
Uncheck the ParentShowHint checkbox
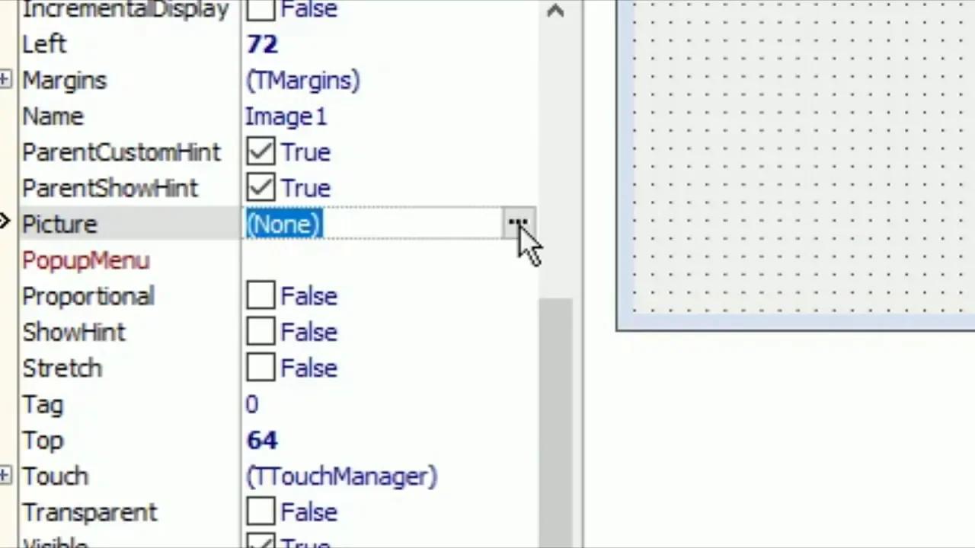tap(261, 188)
